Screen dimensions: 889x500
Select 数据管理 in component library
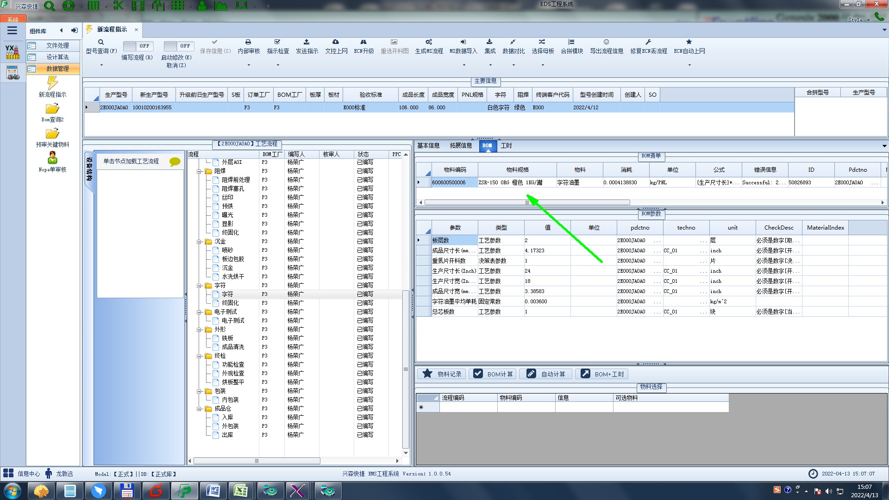[53, 69]
